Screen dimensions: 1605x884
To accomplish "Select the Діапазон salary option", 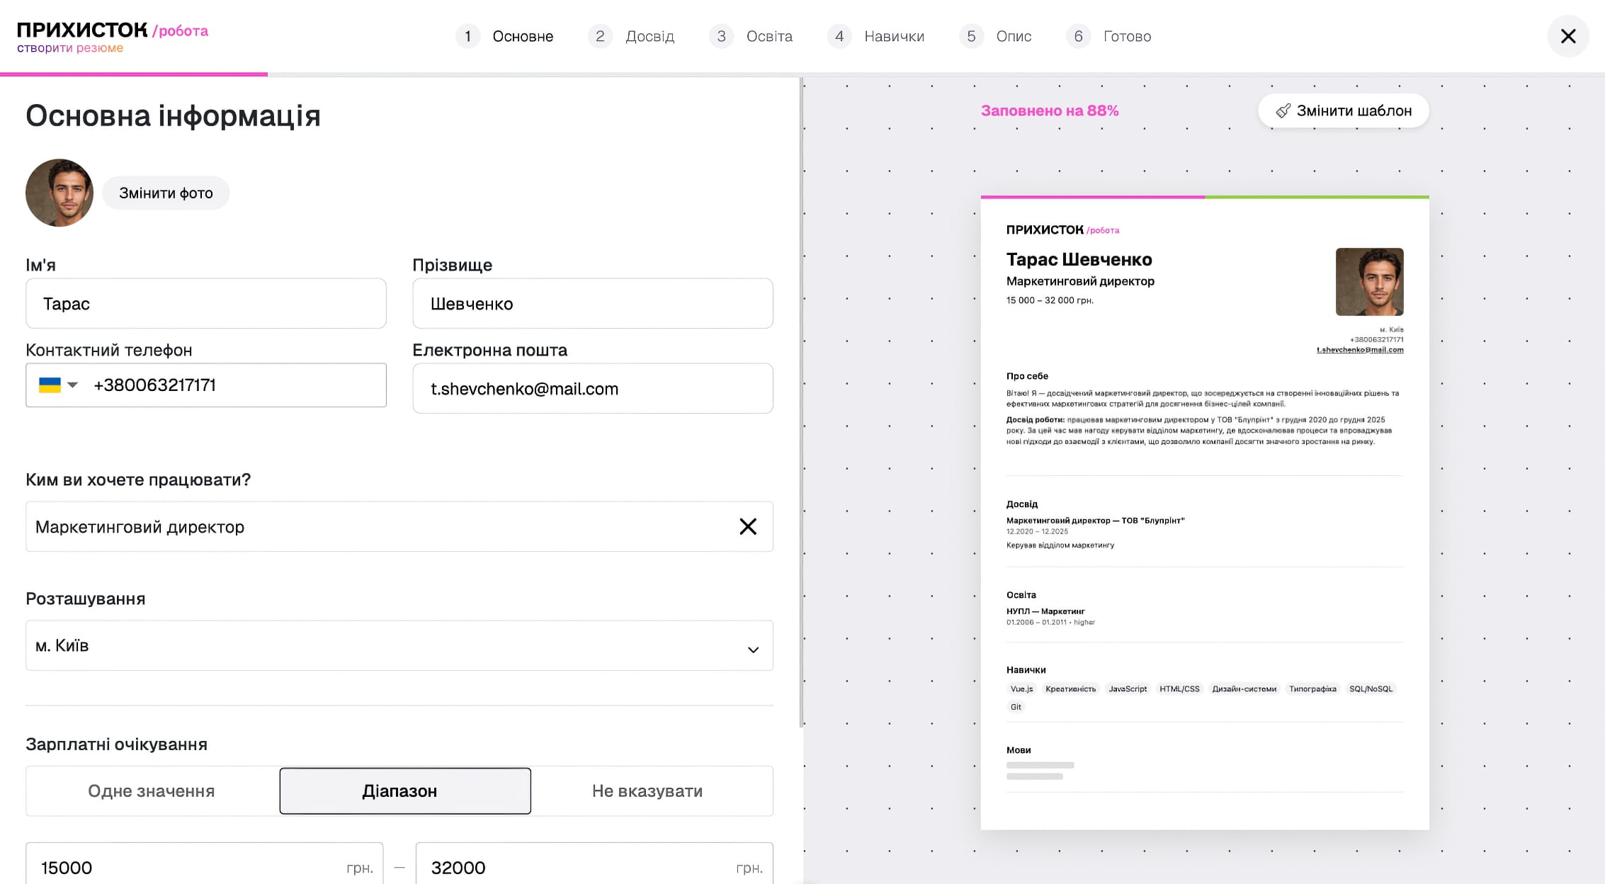I will point(404,790).
